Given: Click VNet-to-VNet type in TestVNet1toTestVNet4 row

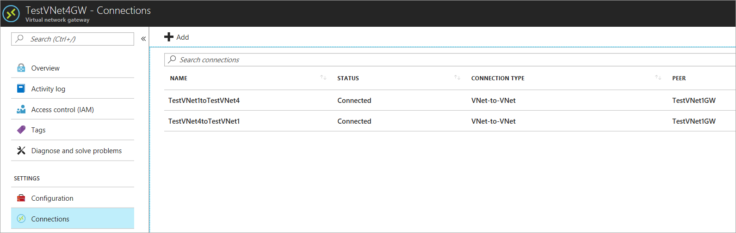Looking at the screenshot, I should point(494,101).
